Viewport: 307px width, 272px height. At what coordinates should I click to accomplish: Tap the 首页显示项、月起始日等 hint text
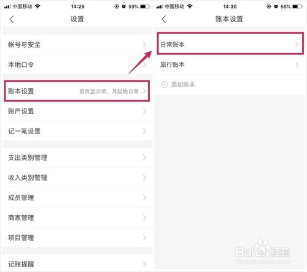109,91
